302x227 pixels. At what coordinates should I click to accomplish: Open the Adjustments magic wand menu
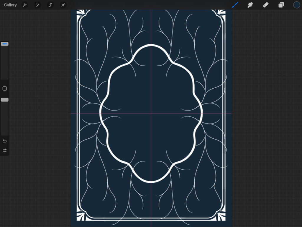click(37, 5)
